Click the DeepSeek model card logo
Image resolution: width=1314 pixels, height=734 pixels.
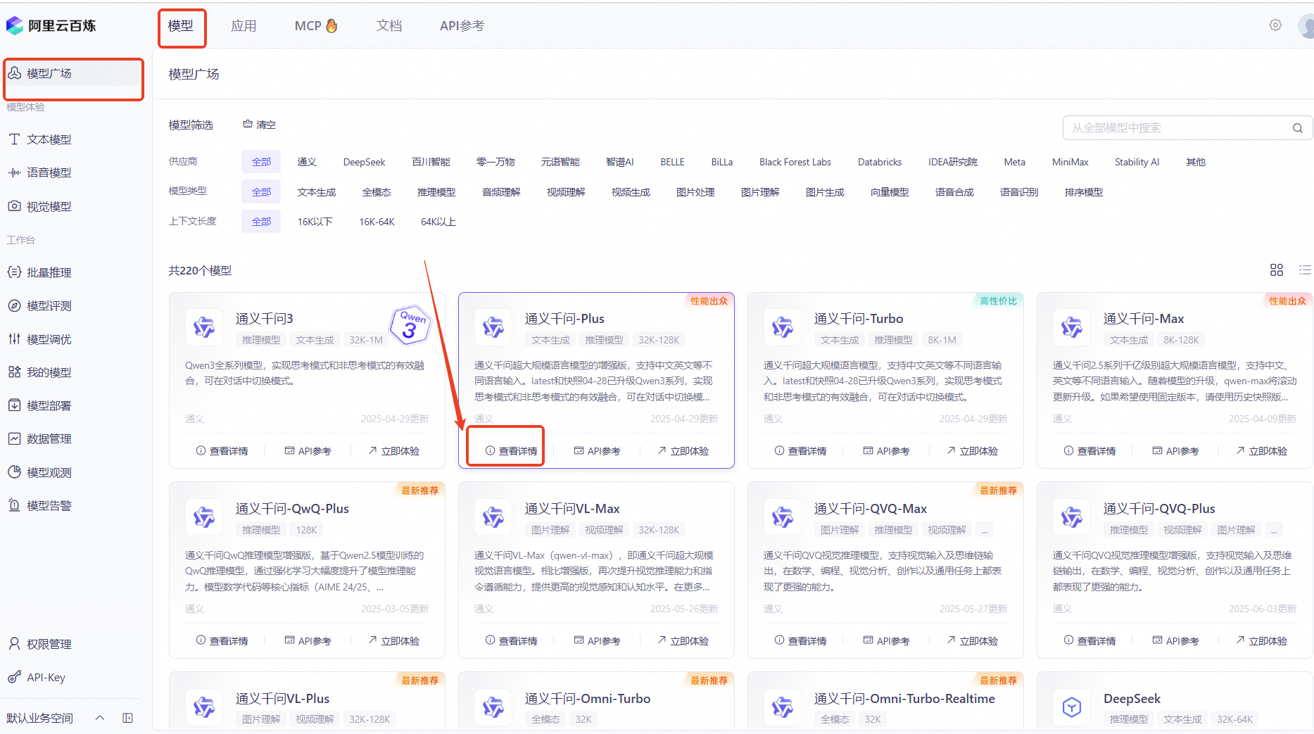tap(1072, 707)
